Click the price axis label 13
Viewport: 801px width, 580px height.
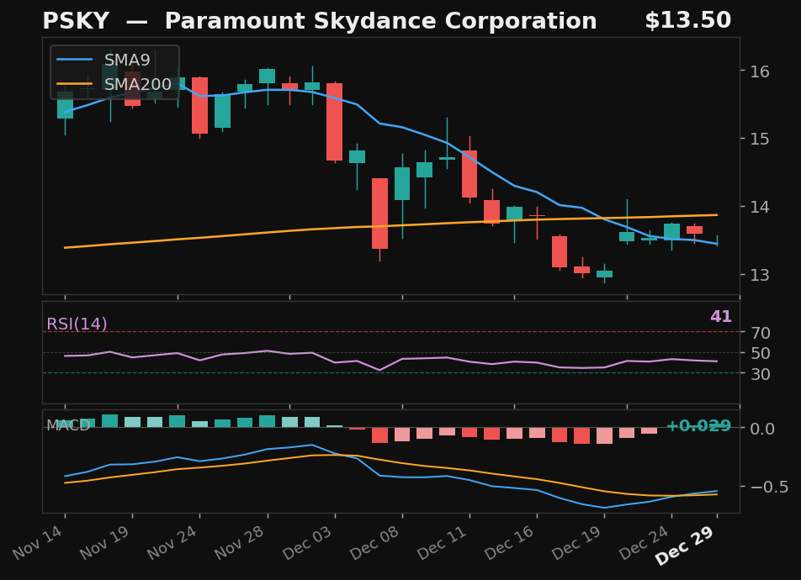click(760, 275)
